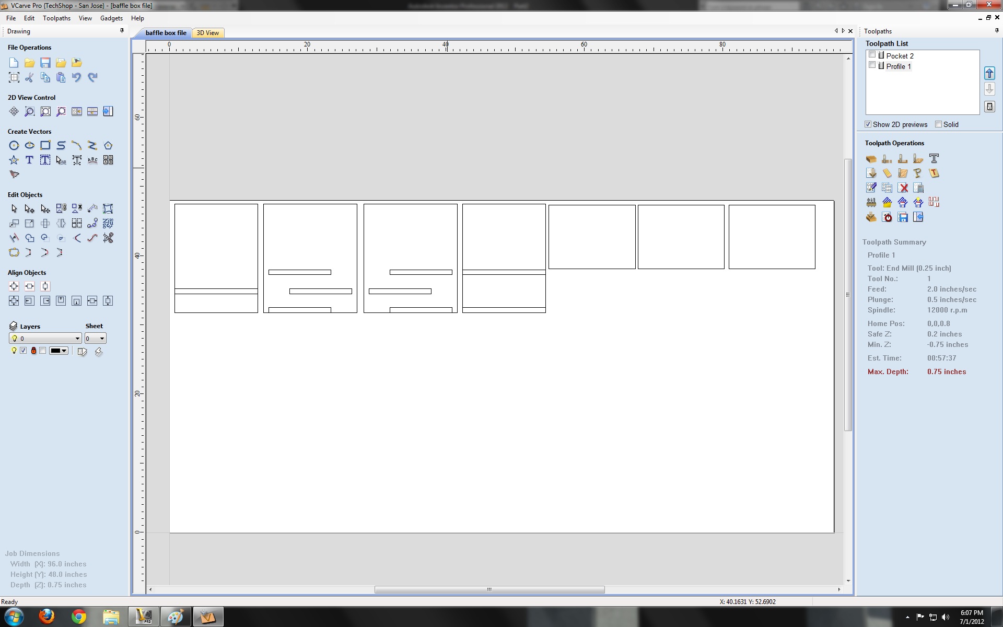The width and height of the screenshot is (1003, 627).
Task: Open the Sheet dropdown
Action: (x=96, y=339)
